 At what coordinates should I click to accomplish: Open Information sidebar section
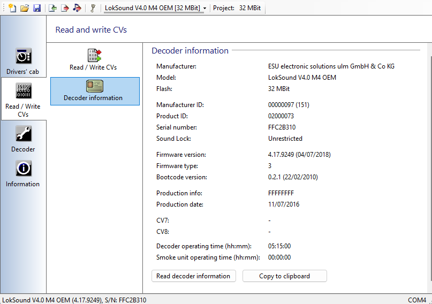[23, 174]
